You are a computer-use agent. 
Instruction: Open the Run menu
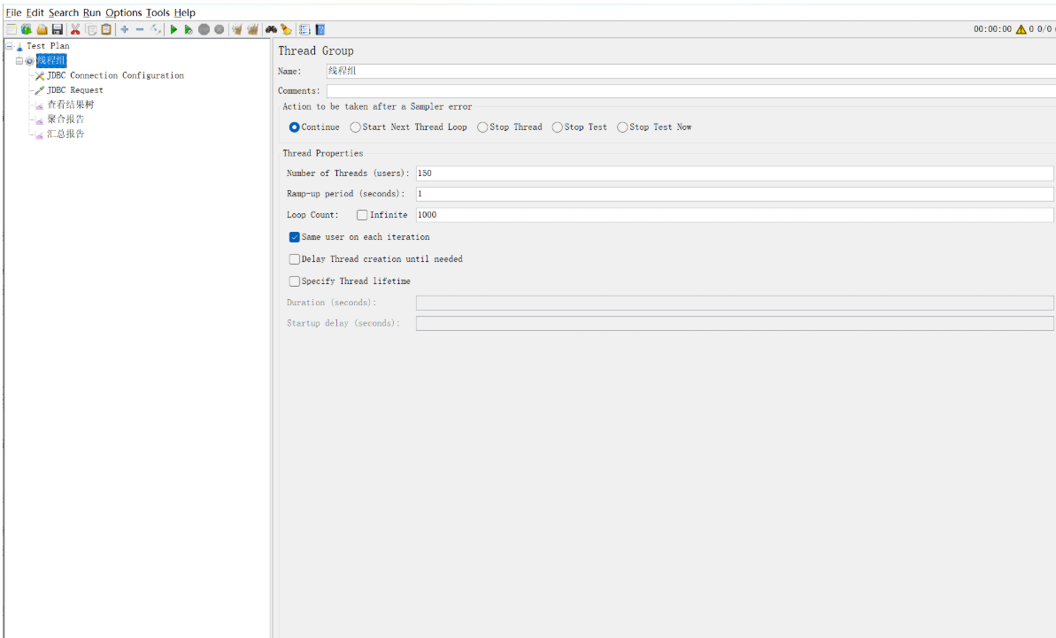tap(91, 12)
